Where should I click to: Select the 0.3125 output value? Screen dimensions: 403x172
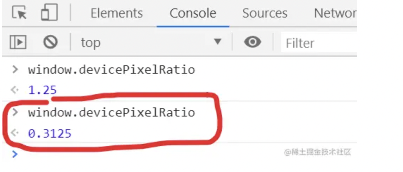coord(50,133)
